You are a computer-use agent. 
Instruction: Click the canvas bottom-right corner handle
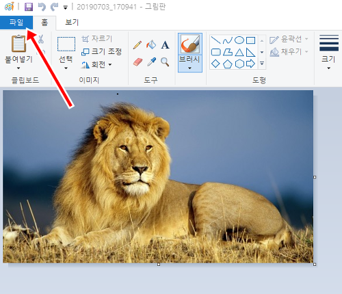pyautogui.click(x=315, y=265)
